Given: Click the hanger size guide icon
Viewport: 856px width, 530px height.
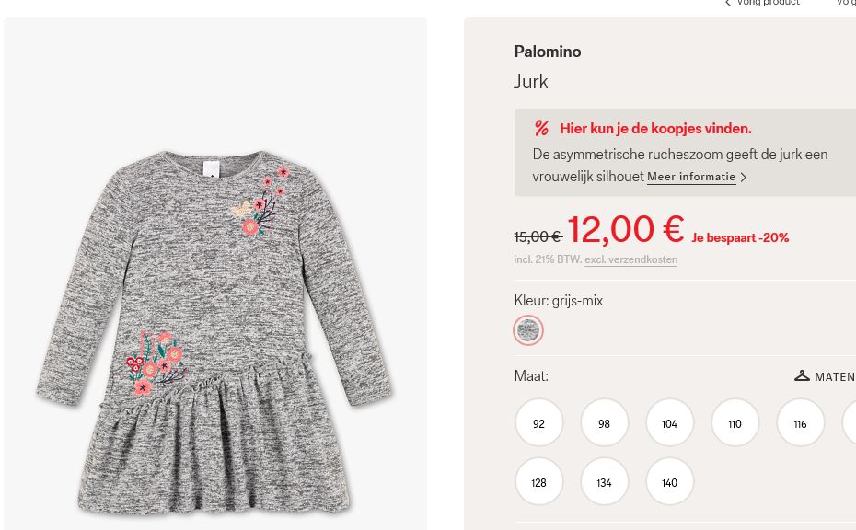Looking at the screenshot, I should click(x=802, y=376).
